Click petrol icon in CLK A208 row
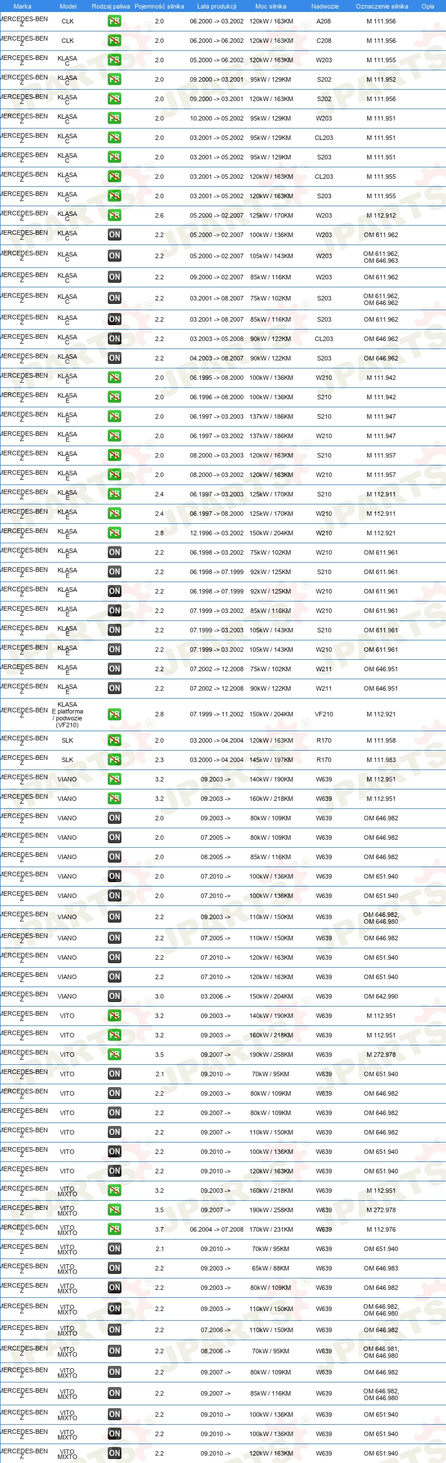This screenshot has width=446, height=1463. (x=114, y=21)
